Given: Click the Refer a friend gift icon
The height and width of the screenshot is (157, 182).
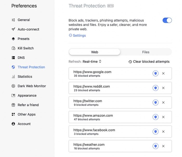Looking at the screenshot, I should [x=13, y=105].
